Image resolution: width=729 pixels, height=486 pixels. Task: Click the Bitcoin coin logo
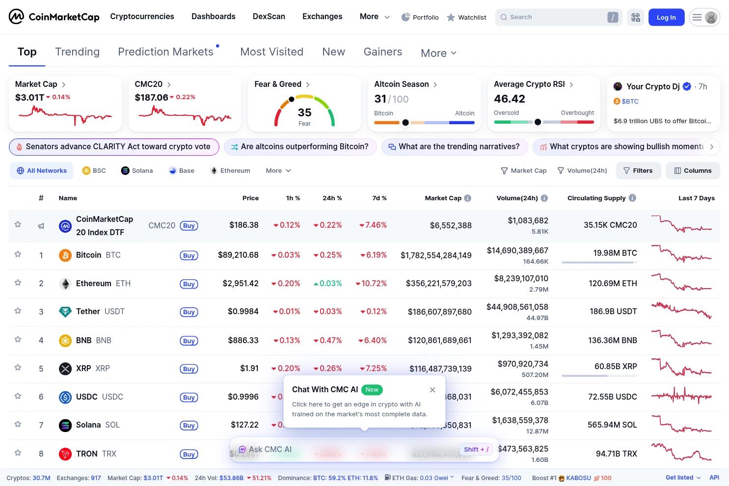pos(65,255)
